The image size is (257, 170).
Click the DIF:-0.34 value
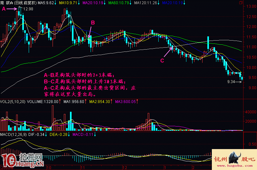pyautogui.click(x=36, y=135)
